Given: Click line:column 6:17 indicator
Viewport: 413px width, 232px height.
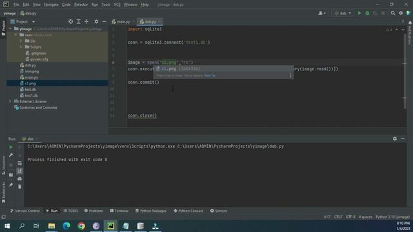Looking at the screenshot, I should coord(327,217).
